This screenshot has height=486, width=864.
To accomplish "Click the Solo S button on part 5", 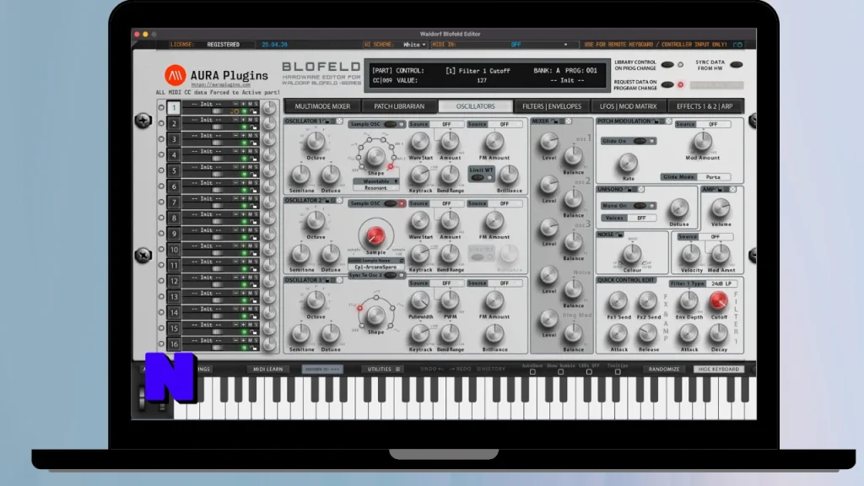I will pyautogui.click(x=256, y=167).
